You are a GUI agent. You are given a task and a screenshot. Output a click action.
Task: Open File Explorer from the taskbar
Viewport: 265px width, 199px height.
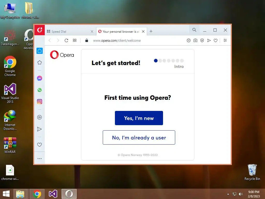pyautogui.click(x=20, y=194)
